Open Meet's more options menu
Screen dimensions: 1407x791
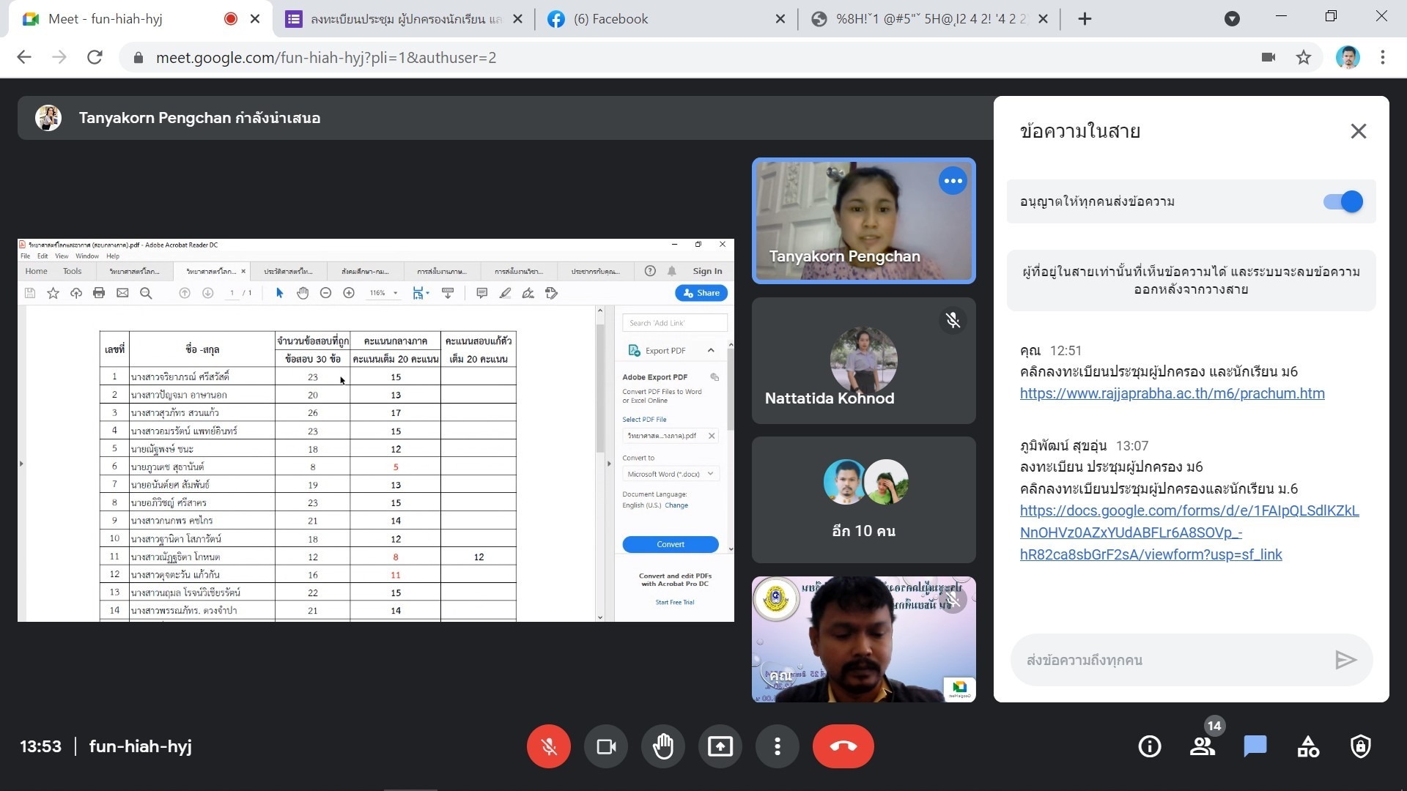(778, 746)
